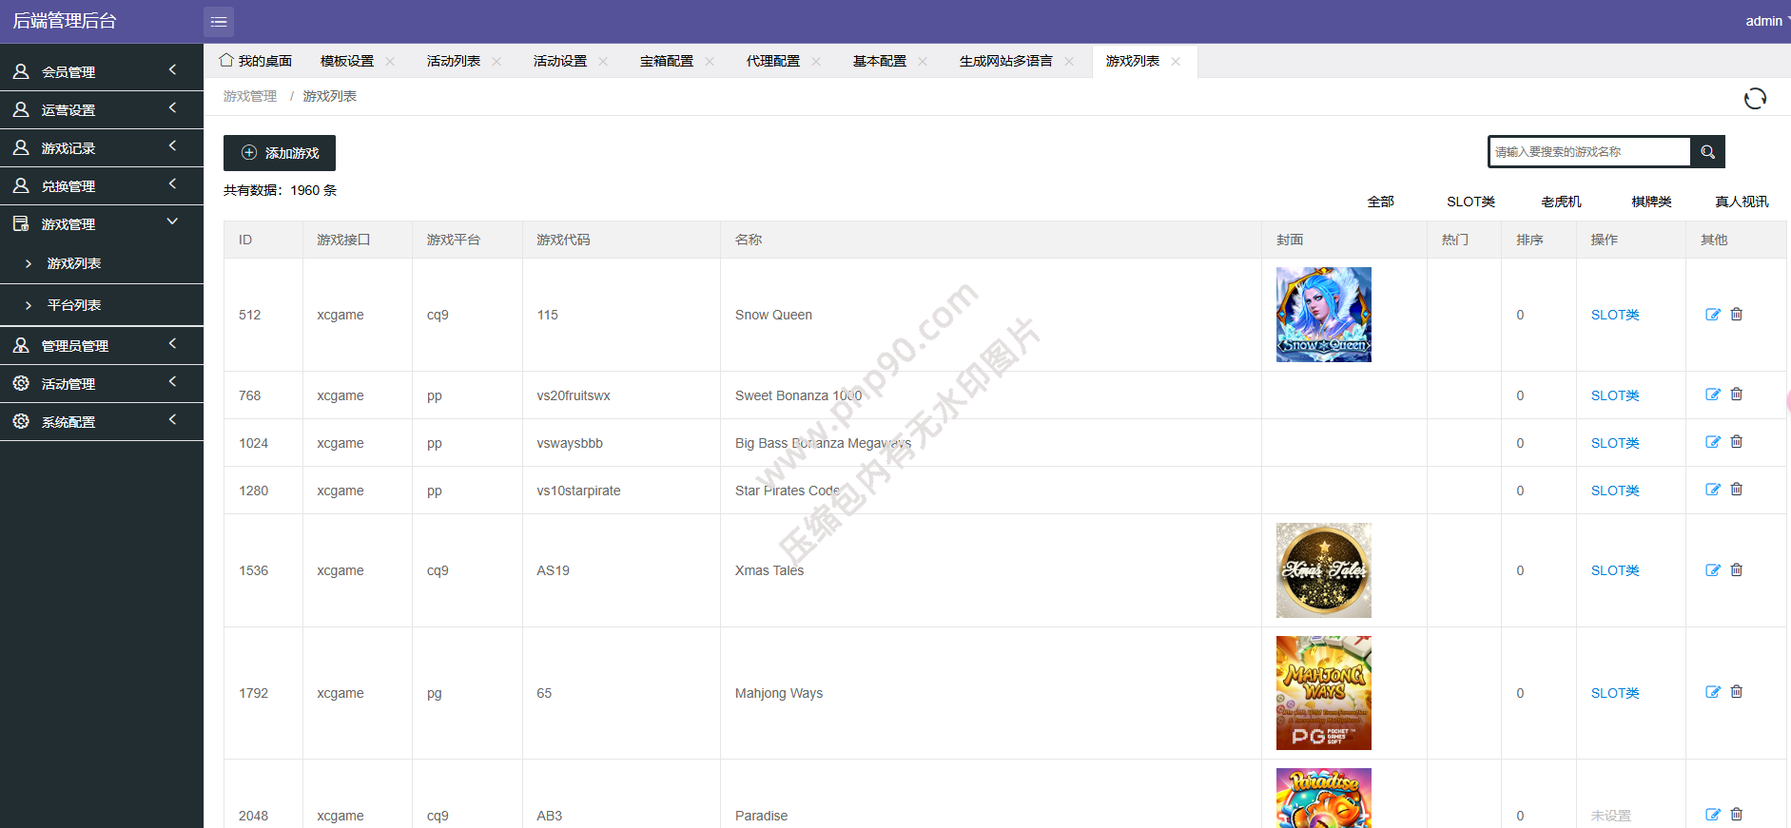Click the search magnifier icon button
The width and height of the screenshot is (1791, 828).
(x=1707, y=152)
